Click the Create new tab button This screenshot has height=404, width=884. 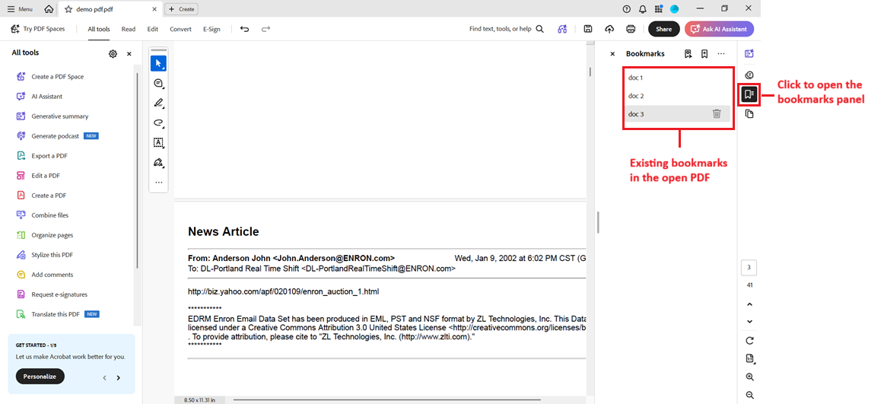click(181, 9)
